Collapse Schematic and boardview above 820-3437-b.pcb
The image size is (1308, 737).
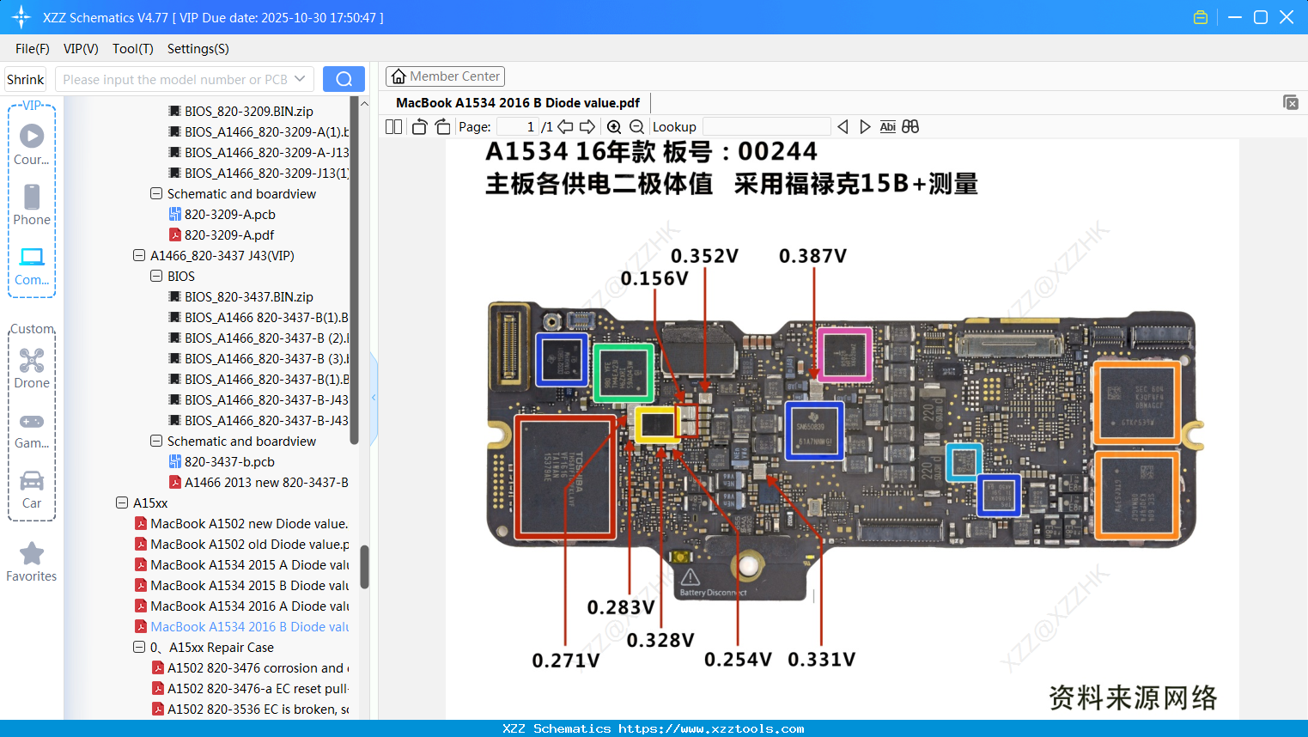click(x=156, y=441)
